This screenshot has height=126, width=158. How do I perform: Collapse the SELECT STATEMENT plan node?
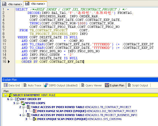(5, 95)
